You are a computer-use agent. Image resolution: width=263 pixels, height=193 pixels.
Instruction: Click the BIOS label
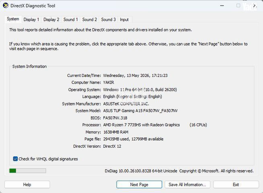(x=96, y=118)
